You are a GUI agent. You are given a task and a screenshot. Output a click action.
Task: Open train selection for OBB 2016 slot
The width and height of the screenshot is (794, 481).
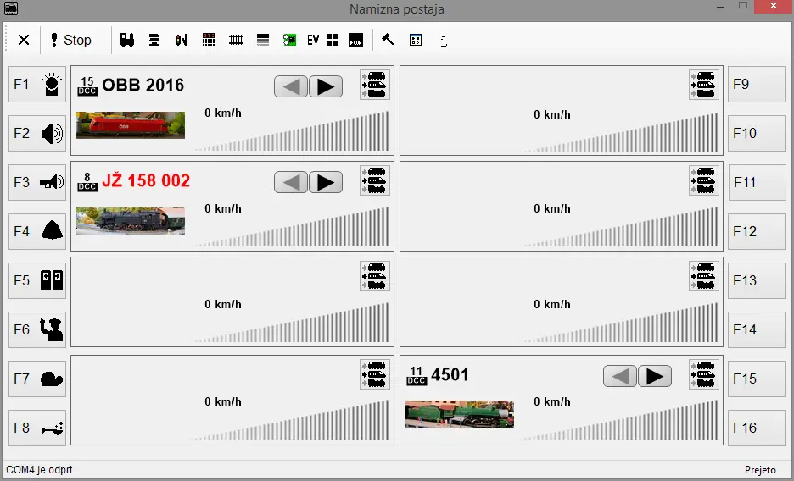point(374,85)
